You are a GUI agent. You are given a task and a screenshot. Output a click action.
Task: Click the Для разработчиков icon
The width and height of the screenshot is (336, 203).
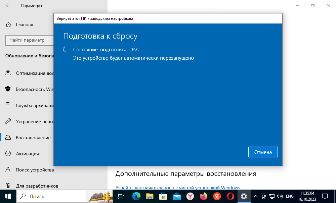click(x=8, y=186)
